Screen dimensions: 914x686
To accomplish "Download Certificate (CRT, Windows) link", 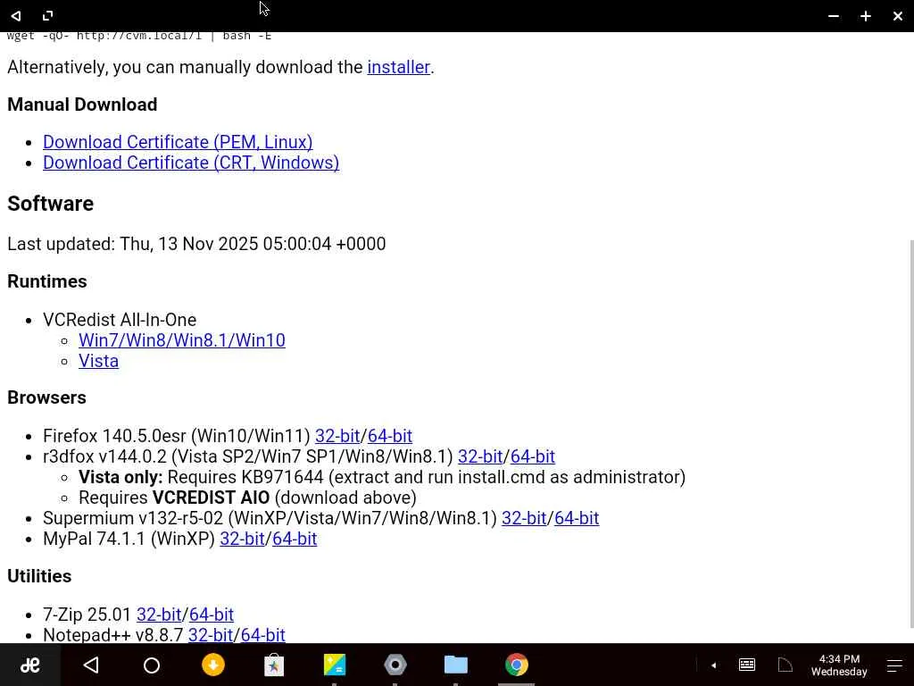I will [191, 163].
